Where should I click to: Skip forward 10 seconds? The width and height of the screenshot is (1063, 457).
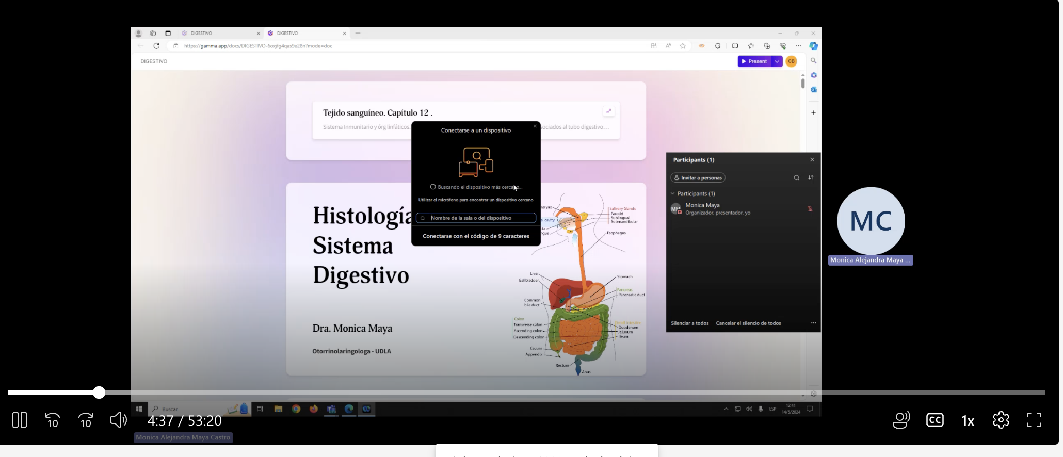pyautogui.click(x=86, y=420)
